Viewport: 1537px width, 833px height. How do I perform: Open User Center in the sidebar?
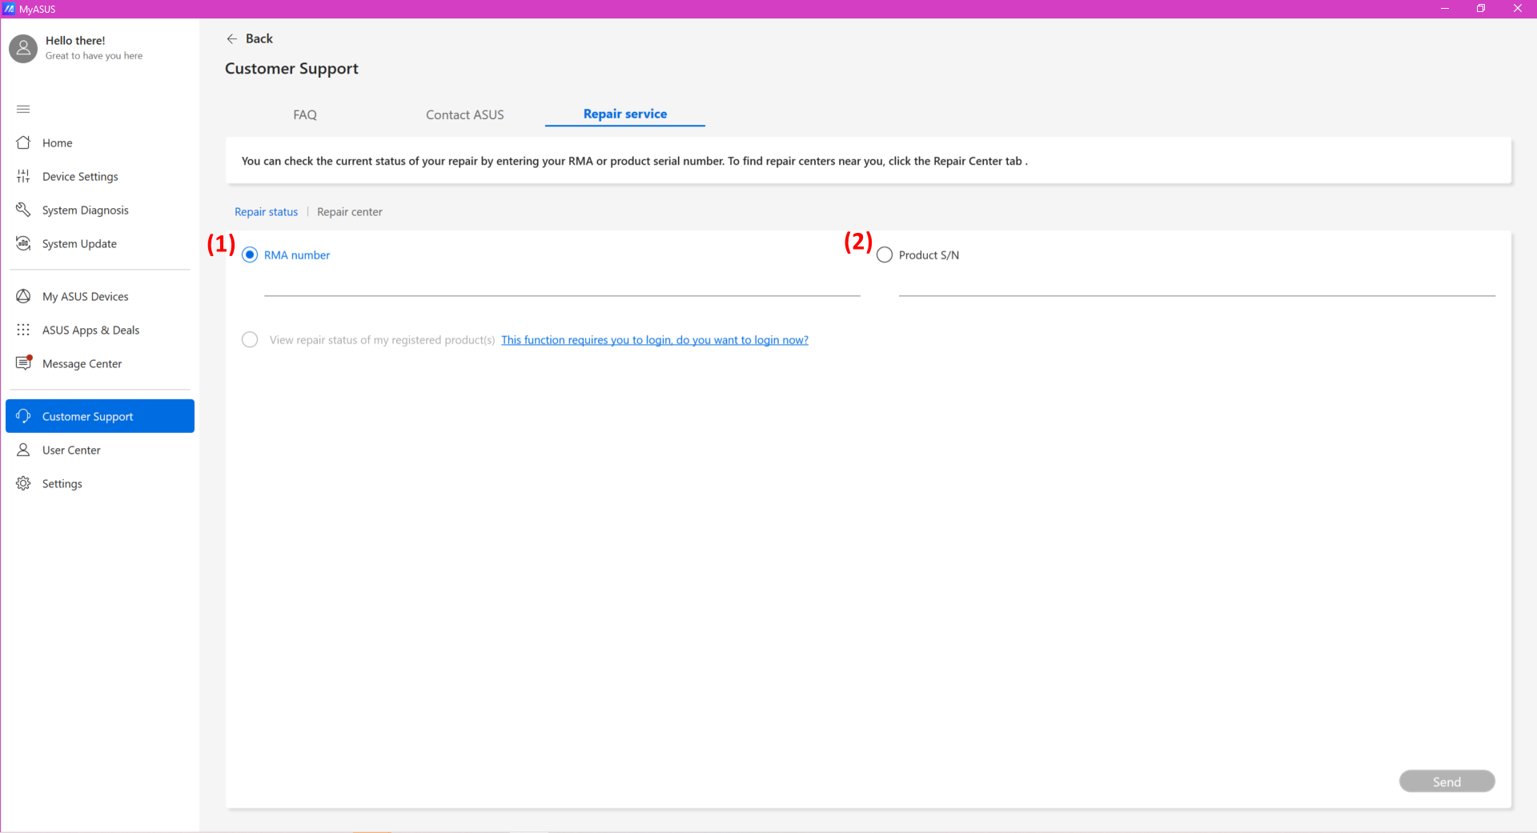coord(100,450)
